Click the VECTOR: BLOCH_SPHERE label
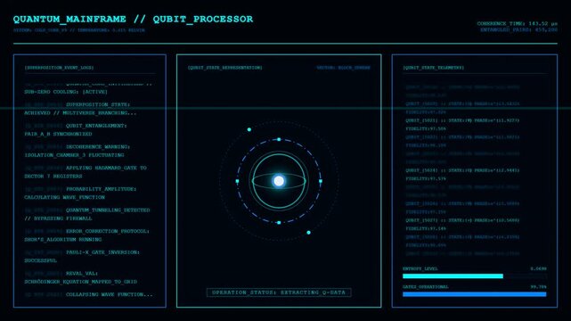Screen dimensions: 571x321 tap(343, 68)
